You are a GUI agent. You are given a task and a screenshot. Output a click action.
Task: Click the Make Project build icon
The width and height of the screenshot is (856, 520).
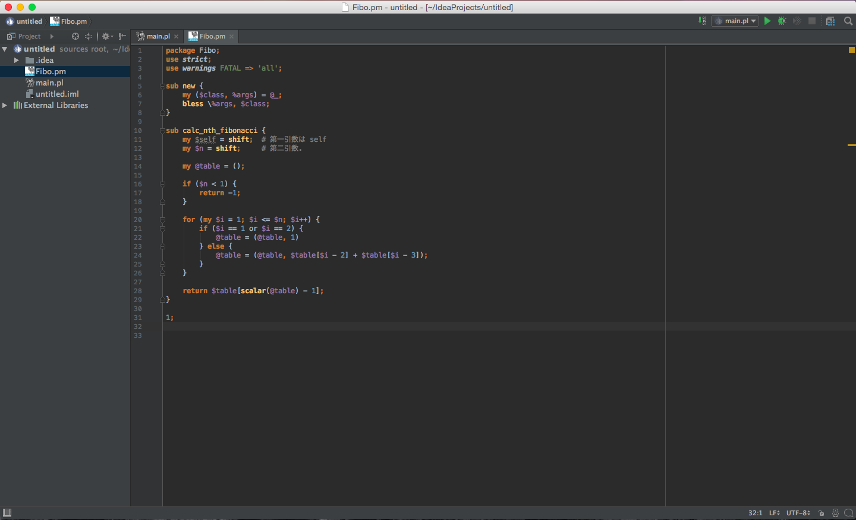point(703,21)
